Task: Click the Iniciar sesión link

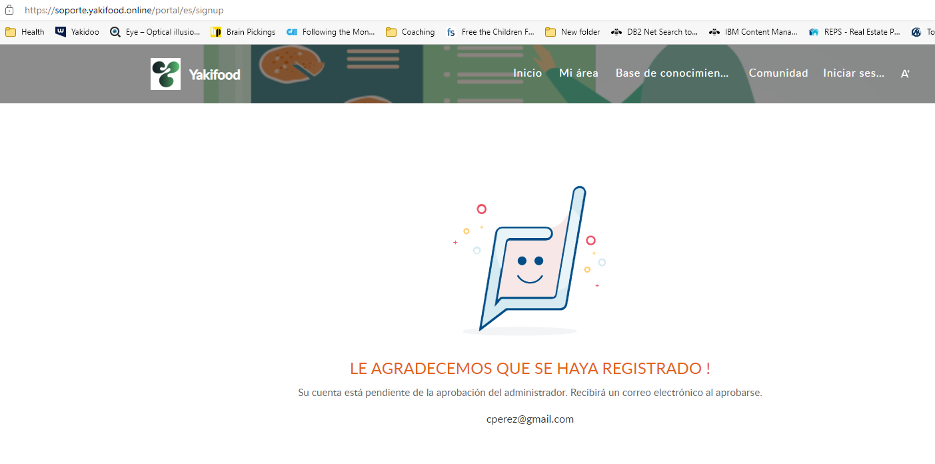Action: pos(853,73)
